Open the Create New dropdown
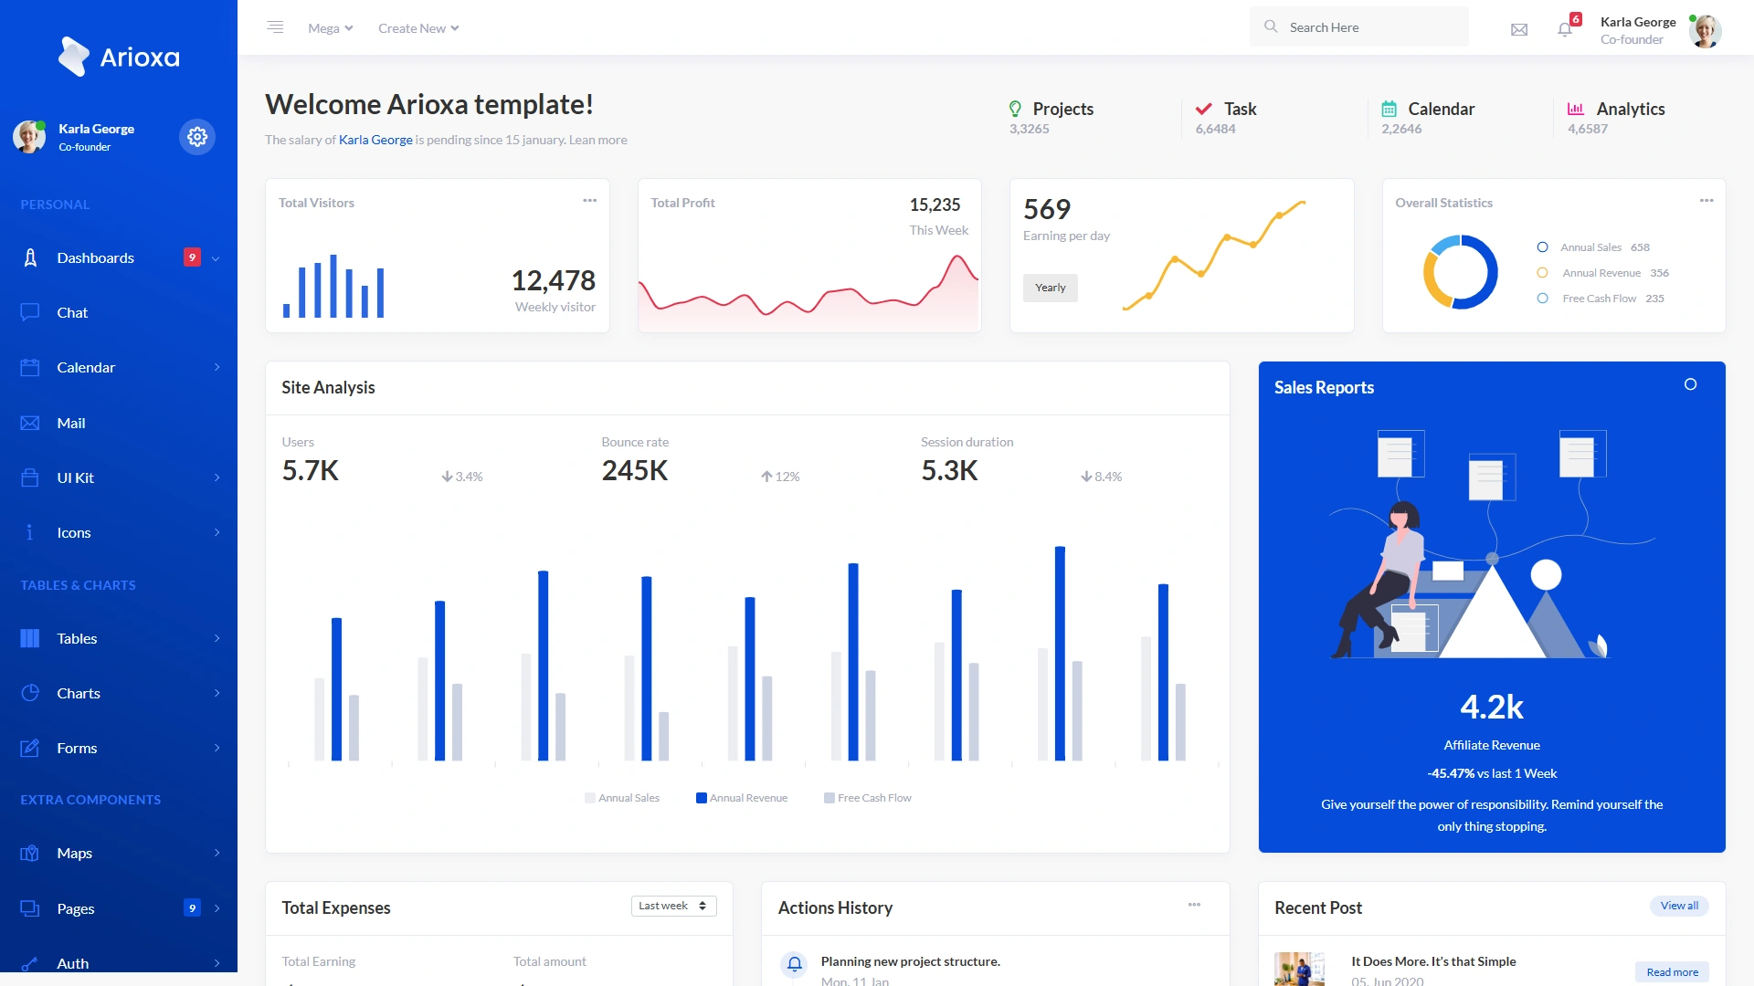This screenshot has width=1754, height=986. point(417,27)
